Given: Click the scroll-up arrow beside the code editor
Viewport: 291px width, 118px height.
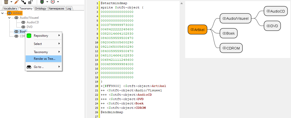Looking at the screenshot, I should [182, 3].
